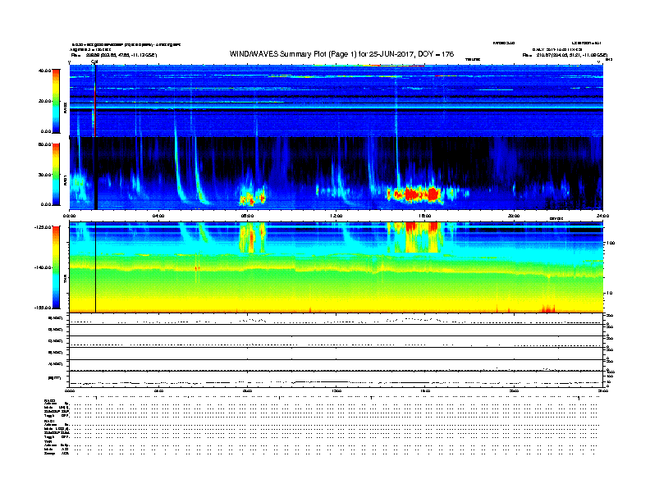Click the black horizontal interference band in RAD2 panel
Screen dimensions: 650x502
tap(336, 110)
